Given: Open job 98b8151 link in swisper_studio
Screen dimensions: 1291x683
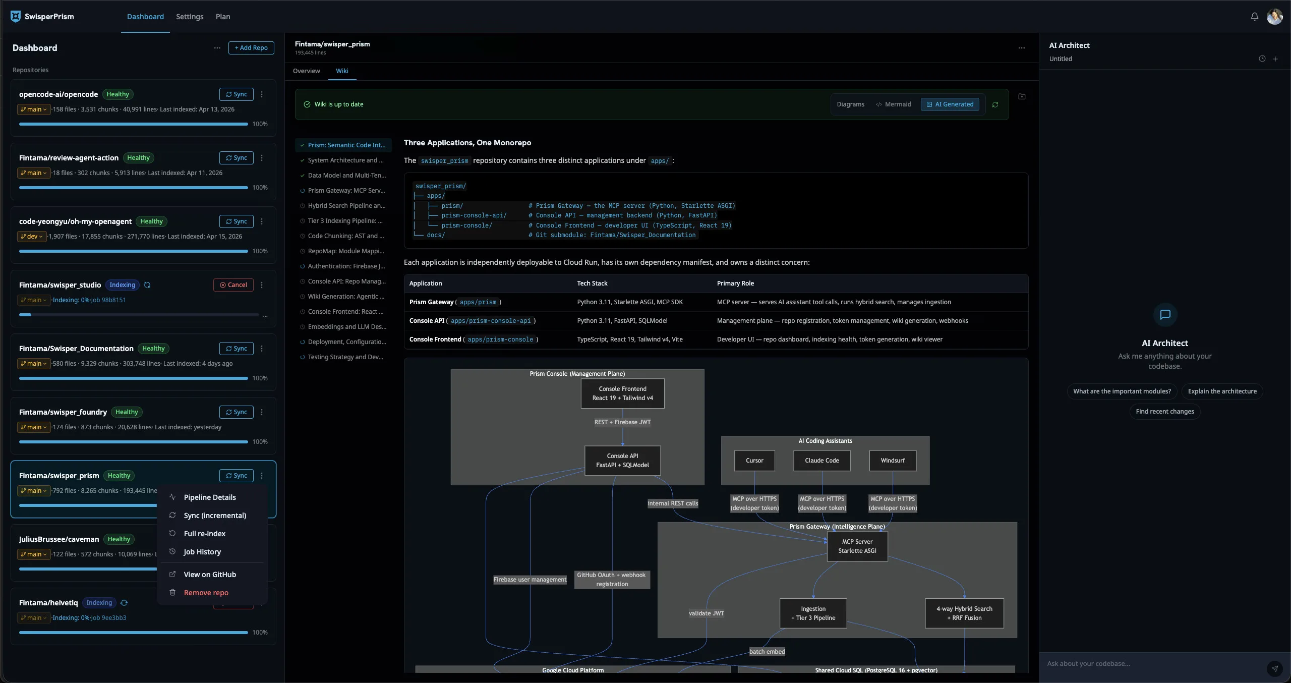Looking at the screenshot, I should pos(108,300).
